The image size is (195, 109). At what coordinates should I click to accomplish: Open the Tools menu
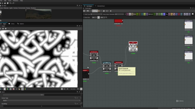pyautogui.click(x=9, y=1)
